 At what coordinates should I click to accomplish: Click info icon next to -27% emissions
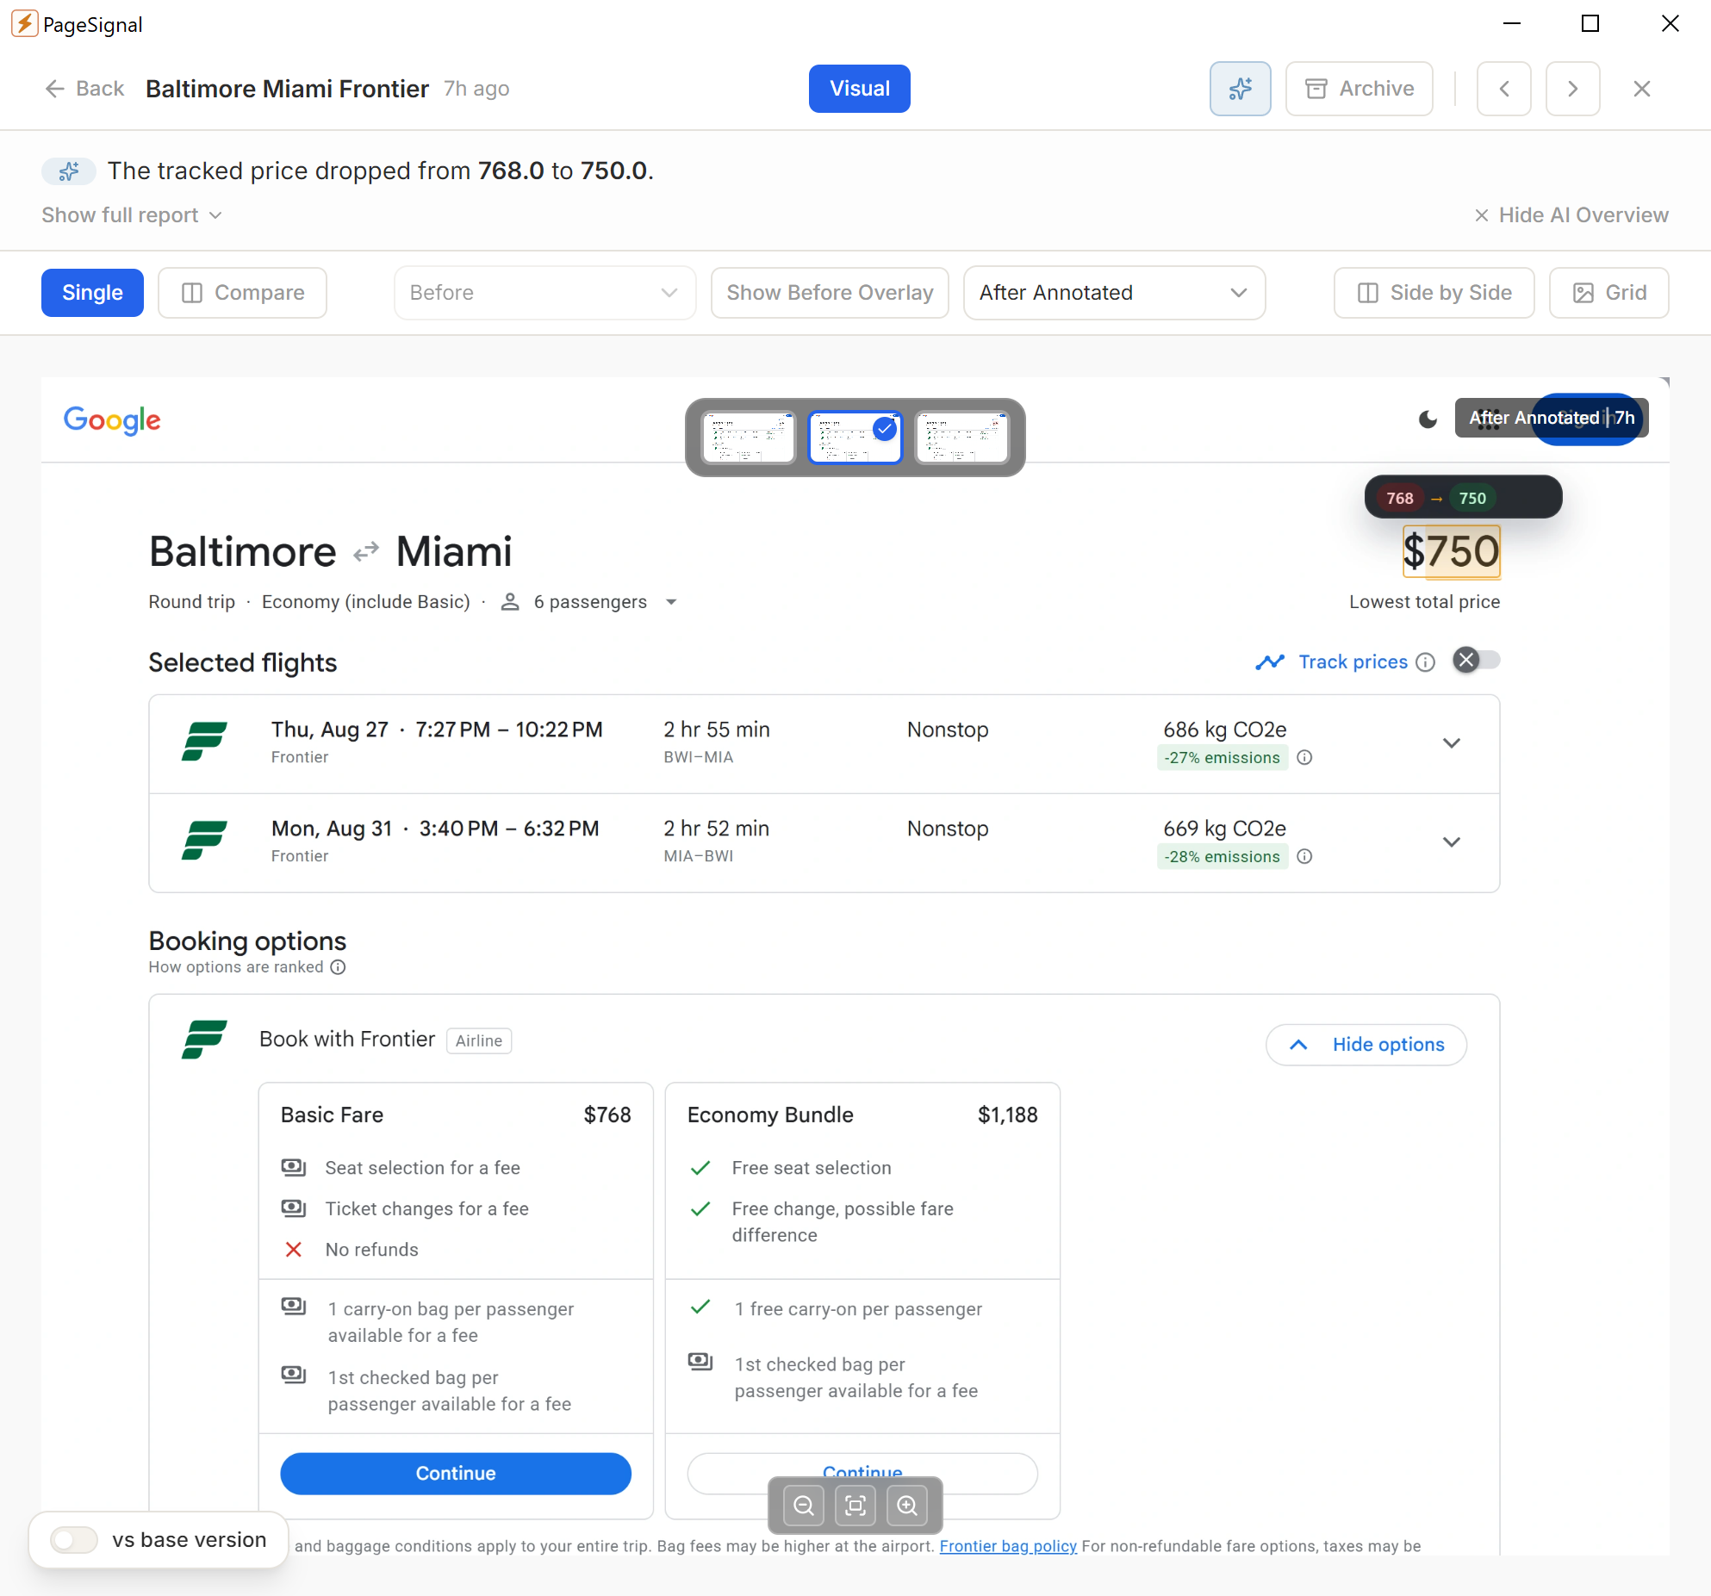pyautogui.click(x=1304, y=758)
